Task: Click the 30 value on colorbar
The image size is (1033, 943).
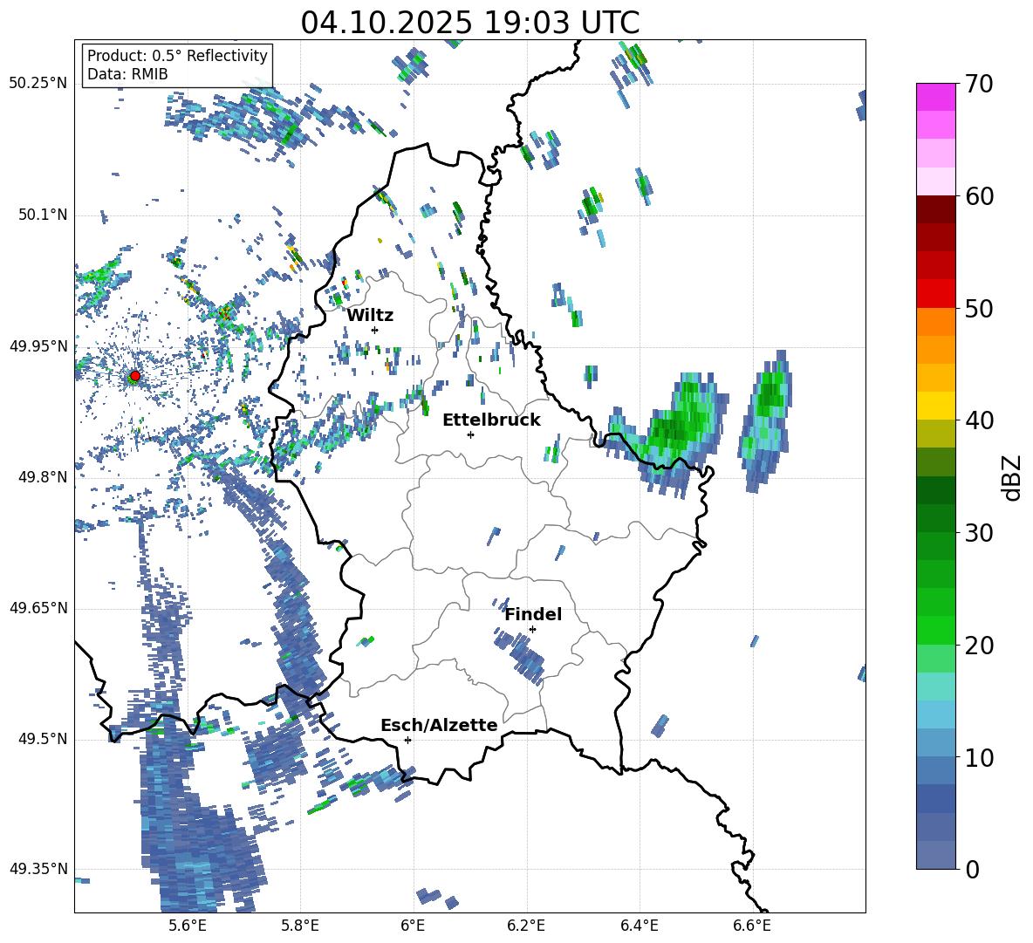Action: click(x=978, y=532)
